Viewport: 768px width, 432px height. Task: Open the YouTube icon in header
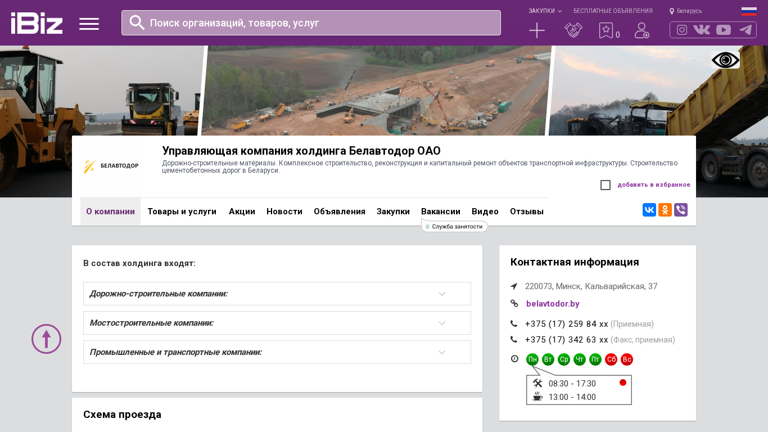[x=724, y=30]
